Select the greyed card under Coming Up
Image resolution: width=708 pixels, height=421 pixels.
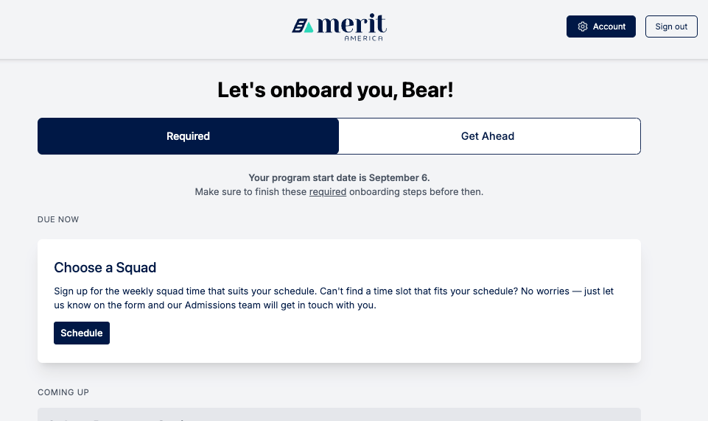coord(339,415)
